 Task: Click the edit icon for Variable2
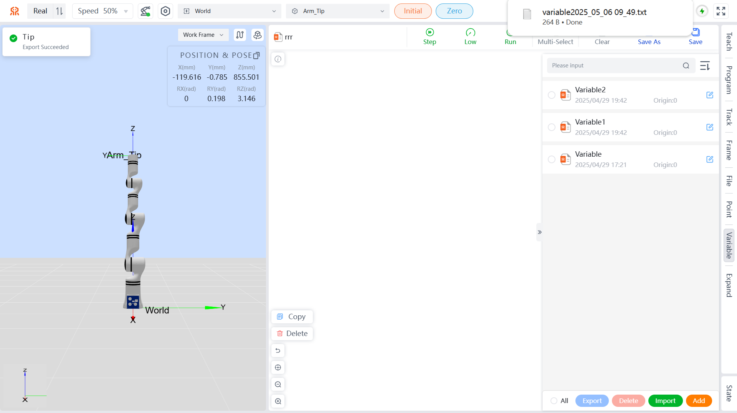pyautogui.click(x=710, y=95)
